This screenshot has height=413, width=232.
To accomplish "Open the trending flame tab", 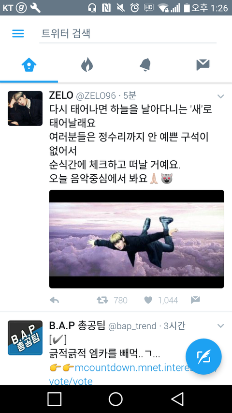I will (87, 65).
